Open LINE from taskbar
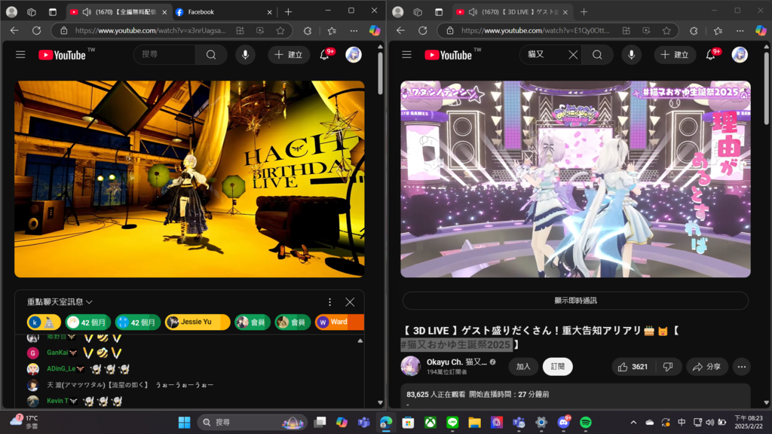This screenshot has width=772, height=434. 452,422
